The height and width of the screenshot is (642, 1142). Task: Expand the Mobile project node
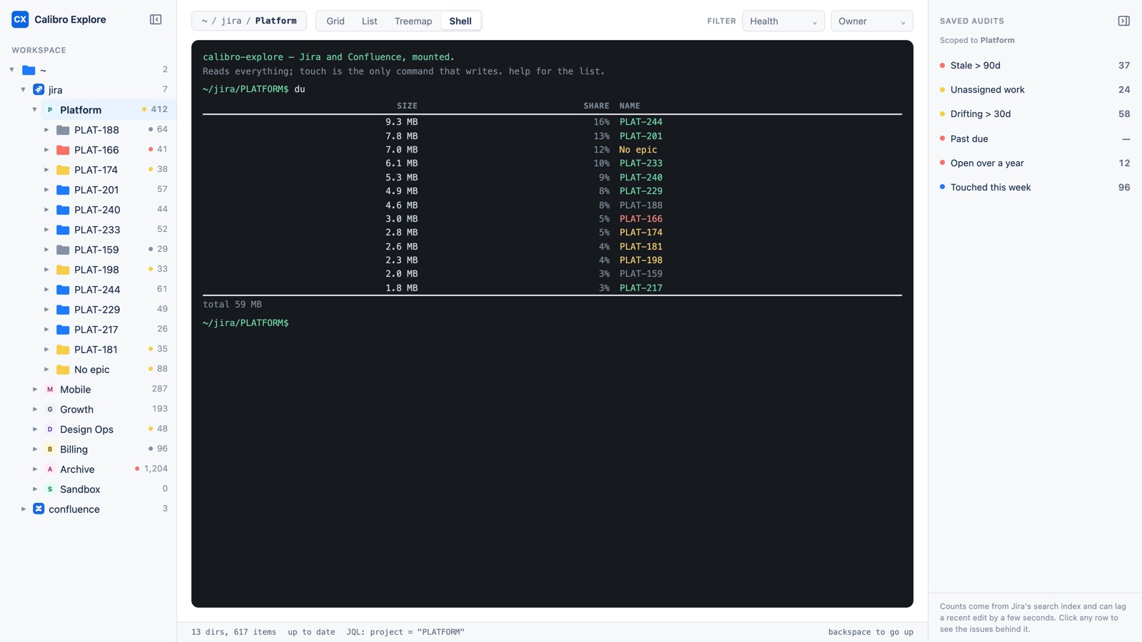(x=35, y=389)
